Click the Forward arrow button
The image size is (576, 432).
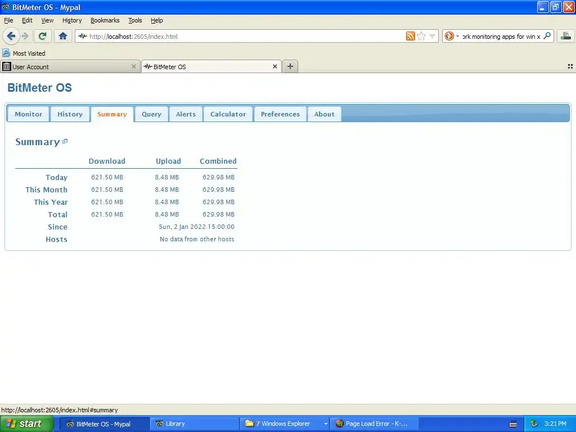pos(25,36)
